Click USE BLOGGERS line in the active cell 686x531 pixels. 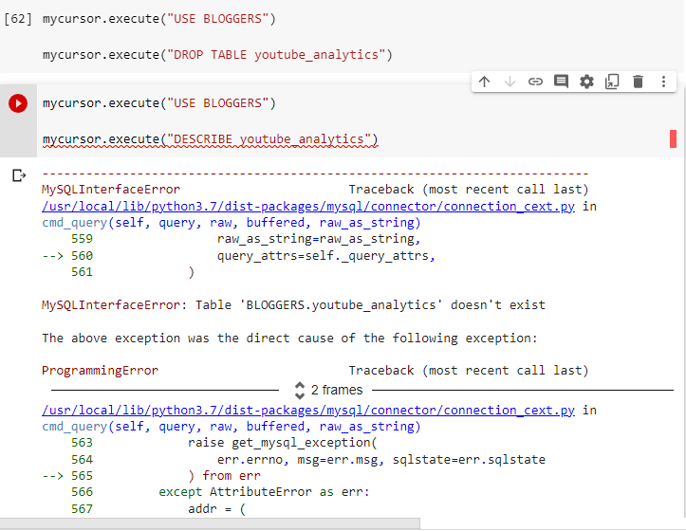click(x=159, y=103)
